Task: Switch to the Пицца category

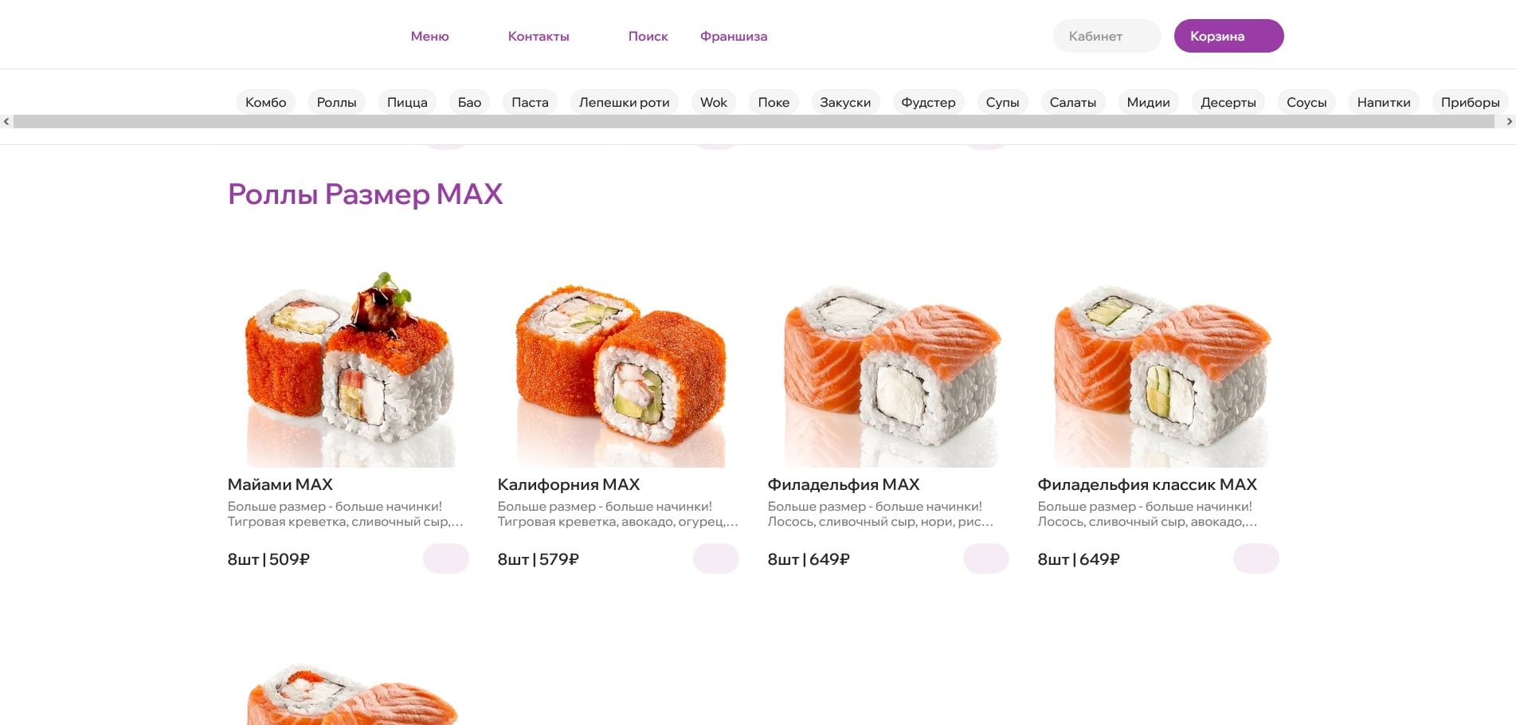Action: click(x=407, y=102)
